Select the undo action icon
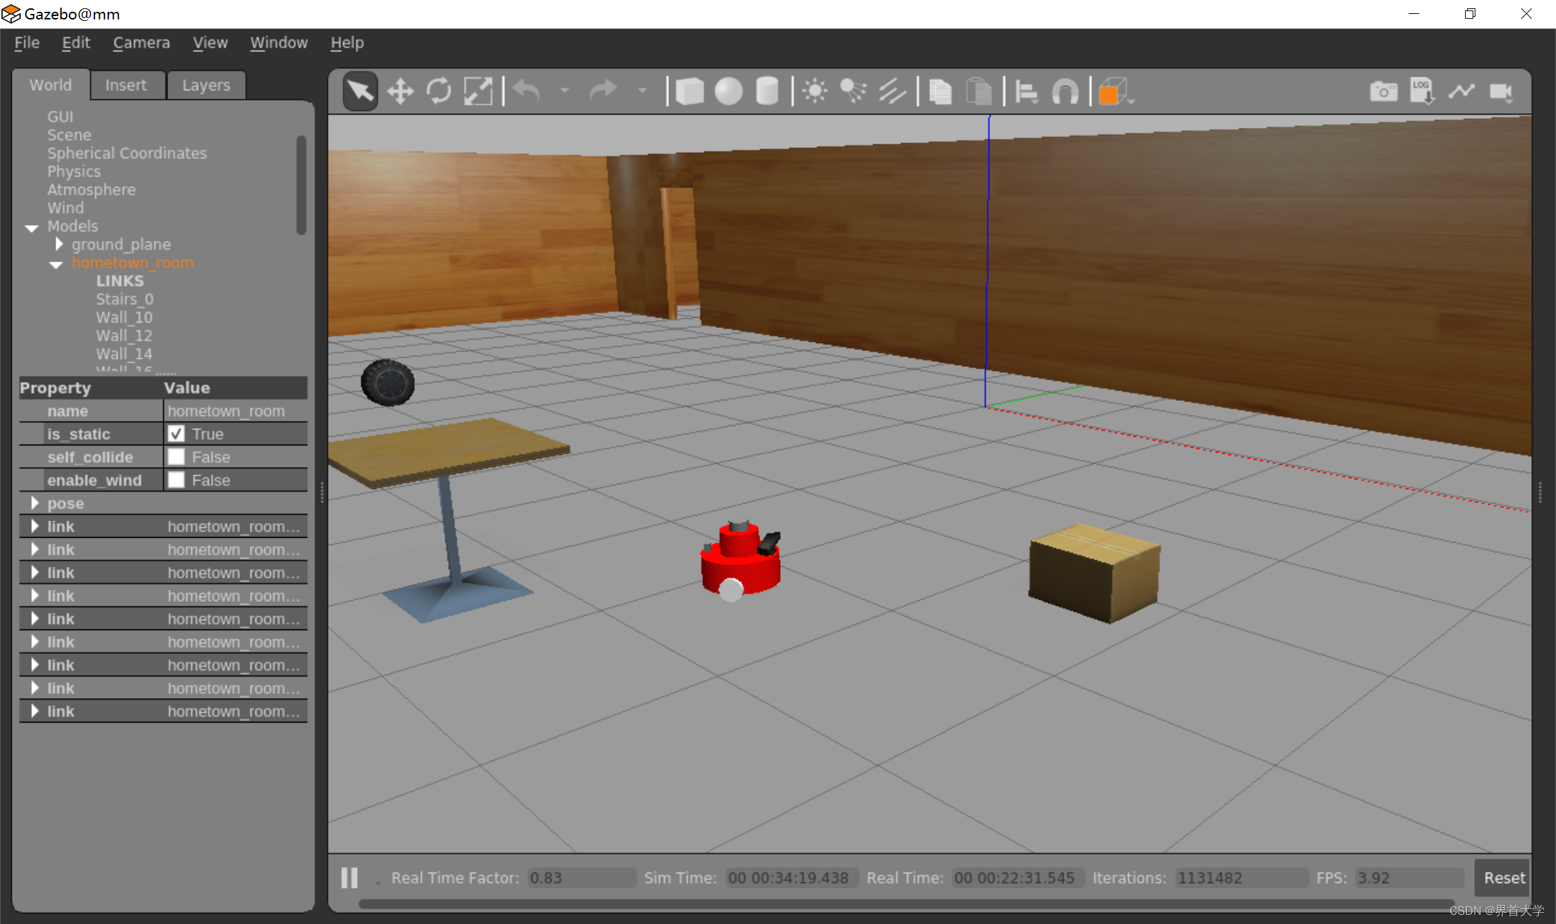 pos(526,90)
